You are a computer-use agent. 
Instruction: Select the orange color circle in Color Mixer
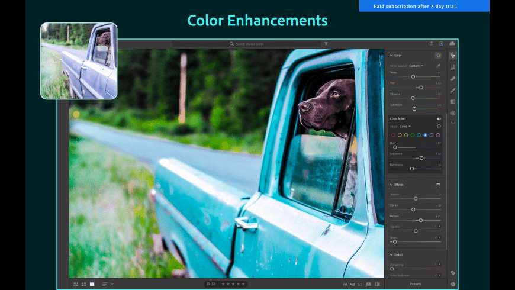(x=400, y=135)
